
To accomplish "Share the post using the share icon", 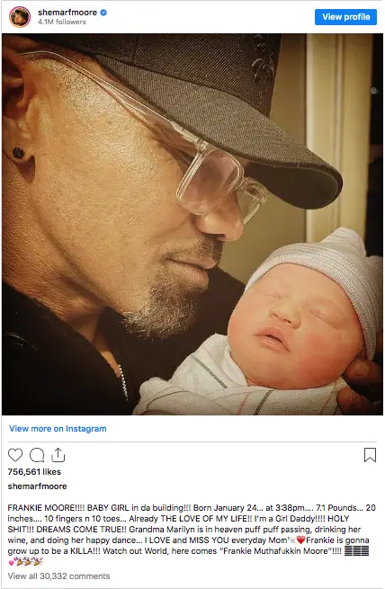I will [x=58, y=454].
